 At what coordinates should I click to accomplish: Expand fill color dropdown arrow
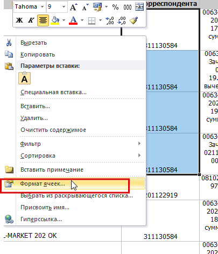(64, 20)
